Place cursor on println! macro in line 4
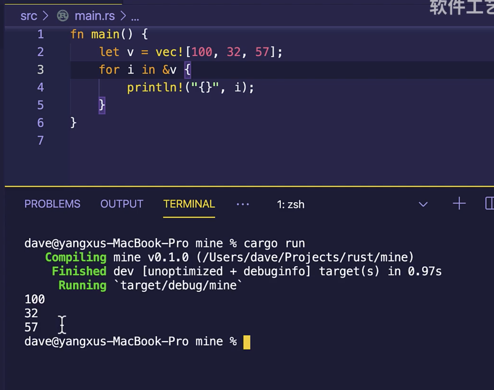 (155, 87)
